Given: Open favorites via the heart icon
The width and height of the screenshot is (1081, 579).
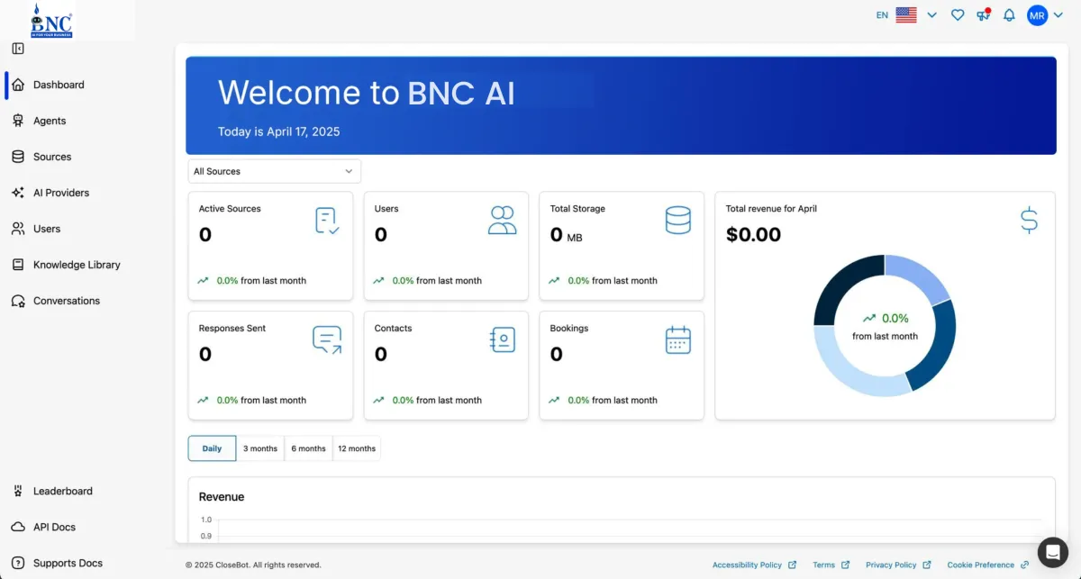Looking at the screenshot, I should pyautogui.click(x=958, y=15).
